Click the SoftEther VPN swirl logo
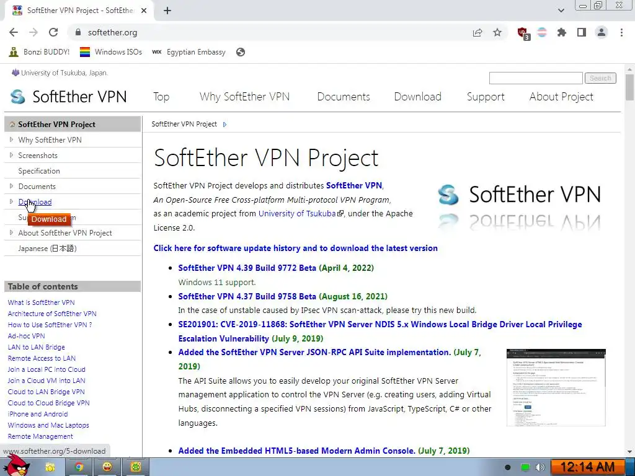Viewport: 635px width, 476px height. tap(18, 97)
